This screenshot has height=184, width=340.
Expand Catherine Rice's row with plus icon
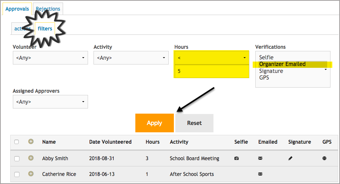[31, 174]
